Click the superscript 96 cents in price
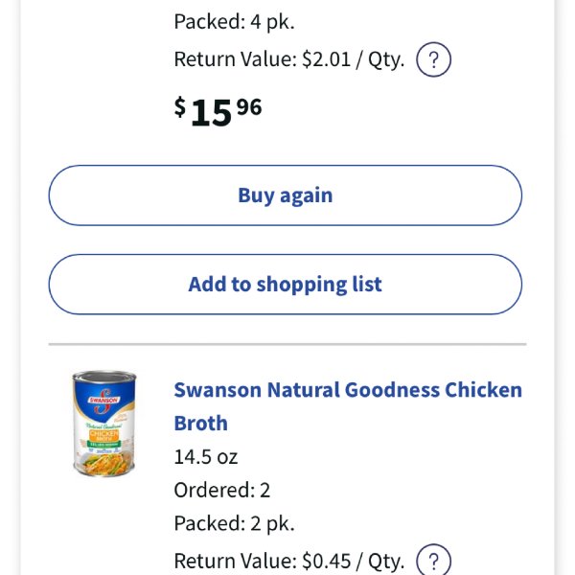 click(249, 107)
